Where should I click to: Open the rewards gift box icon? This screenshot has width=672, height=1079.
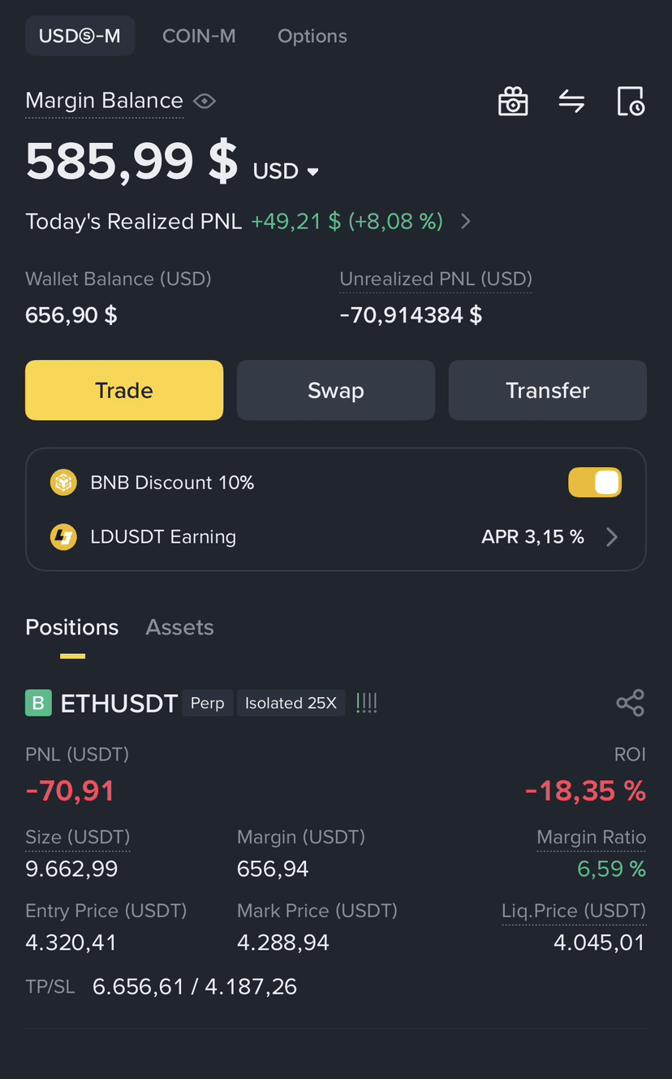coord(513,102)
